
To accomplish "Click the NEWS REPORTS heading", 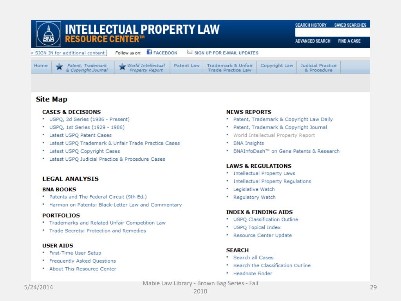I will pyautogui.click(x=249, y=112).
